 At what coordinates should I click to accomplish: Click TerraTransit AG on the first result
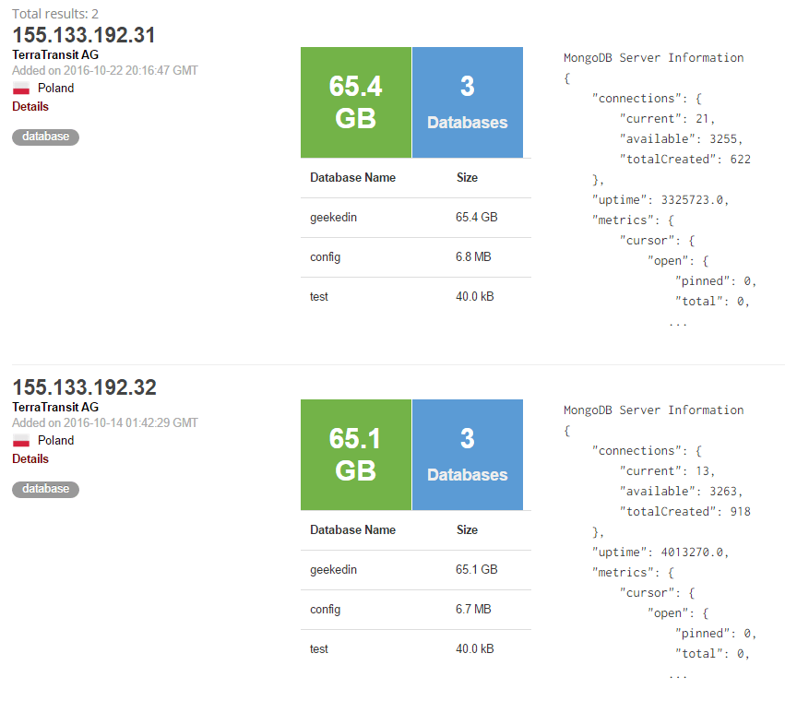point(55,54)
